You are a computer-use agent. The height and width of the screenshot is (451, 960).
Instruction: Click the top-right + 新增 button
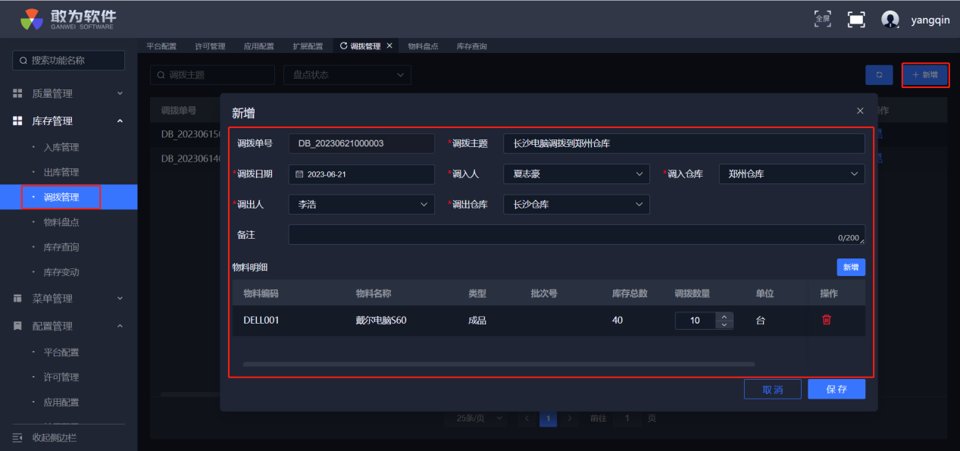click(x=925, y=75)
